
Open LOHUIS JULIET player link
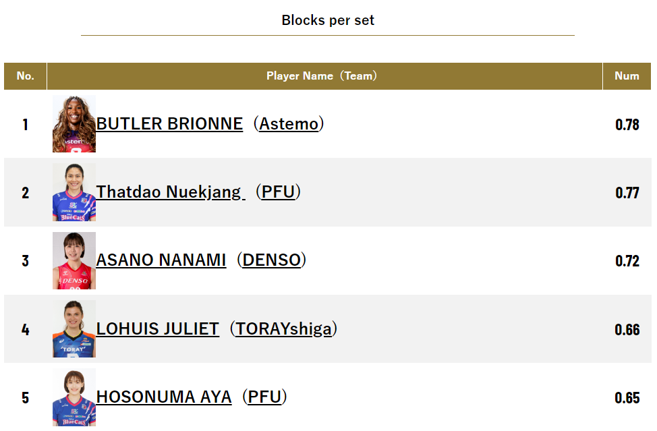[158, 328]
